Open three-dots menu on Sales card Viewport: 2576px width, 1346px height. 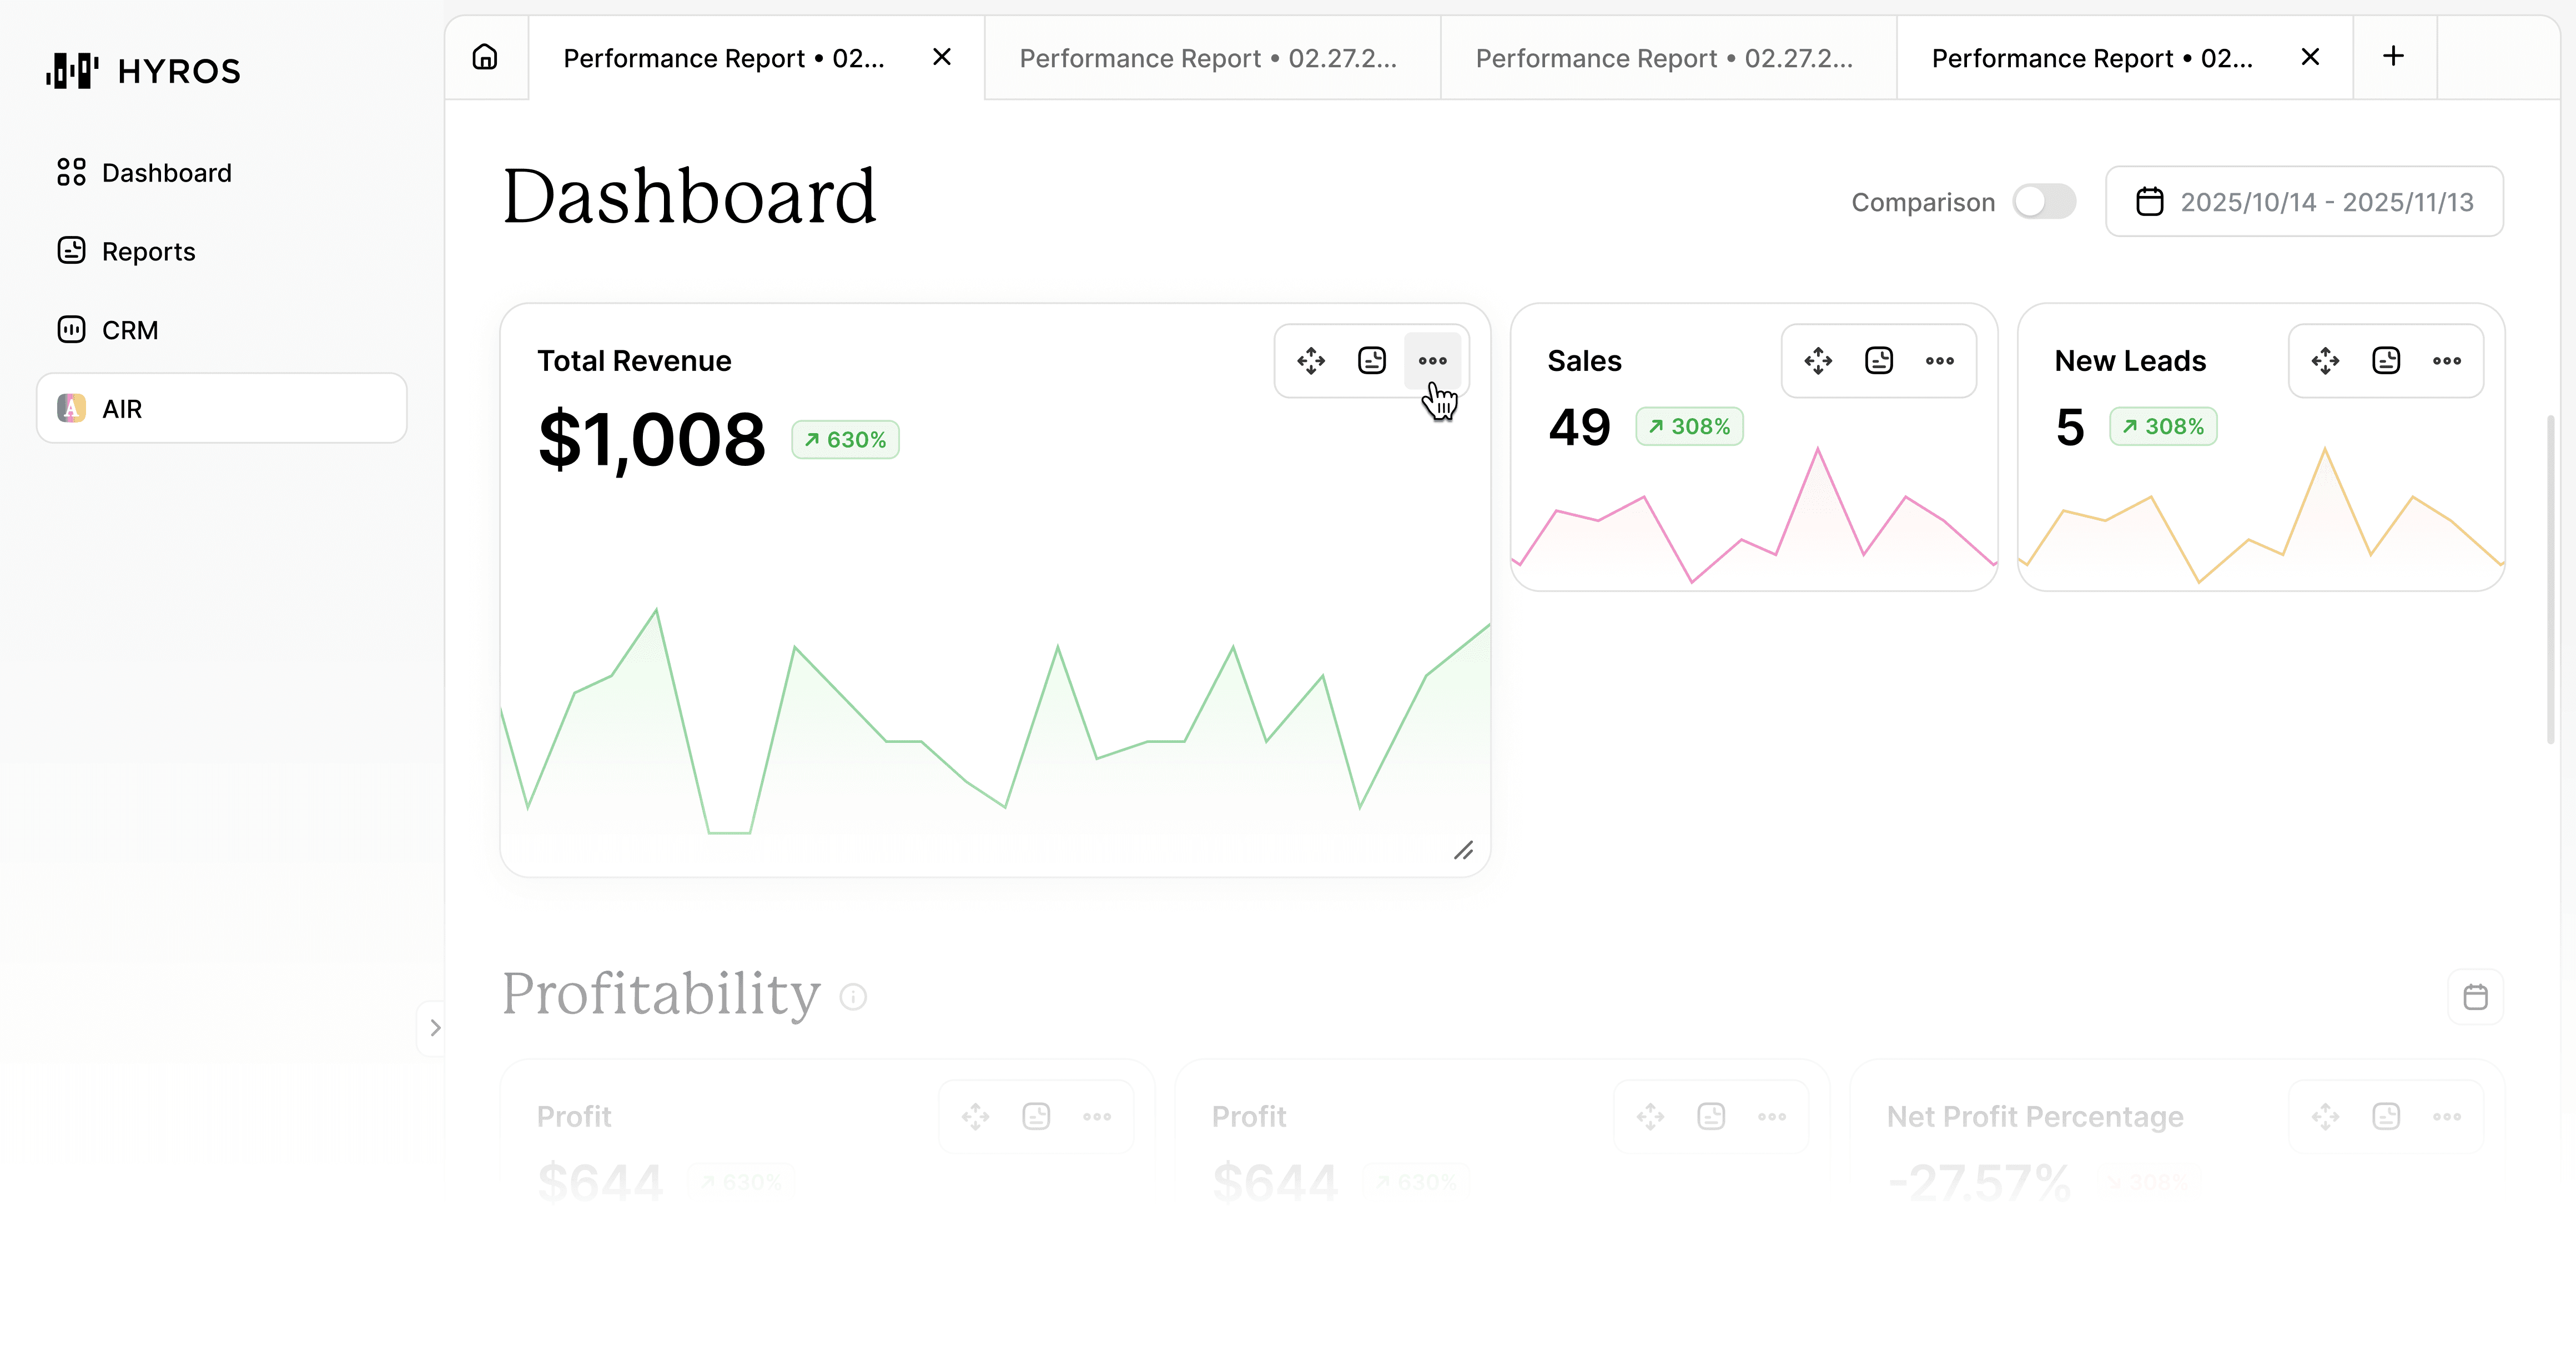(1939, 361)
